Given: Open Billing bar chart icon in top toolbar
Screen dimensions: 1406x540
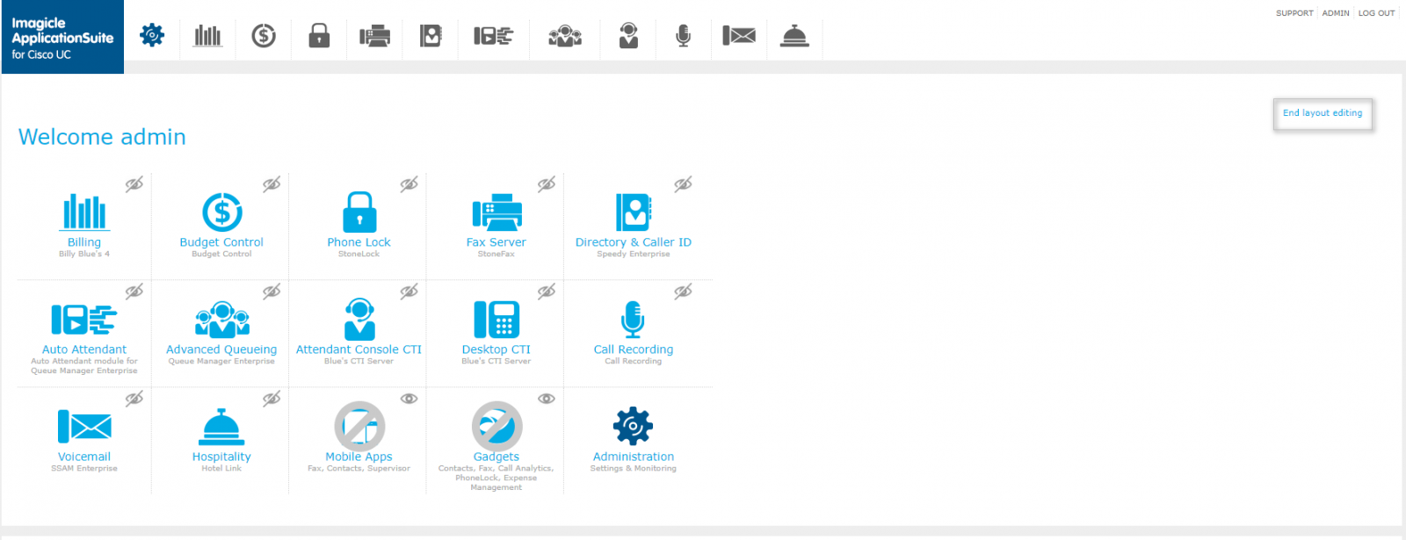Looking at the screenshot, I should pos(207,35).
